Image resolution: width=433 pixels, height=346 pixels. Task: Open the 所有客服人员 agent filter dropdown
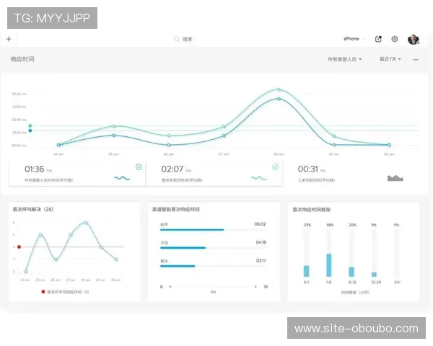344,59
